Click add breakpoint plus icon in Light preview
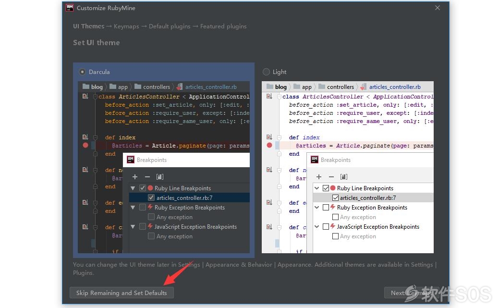Image resolution: width=499 pixels, height=308 pixels. pyautogui.click(x=319, y=177)
